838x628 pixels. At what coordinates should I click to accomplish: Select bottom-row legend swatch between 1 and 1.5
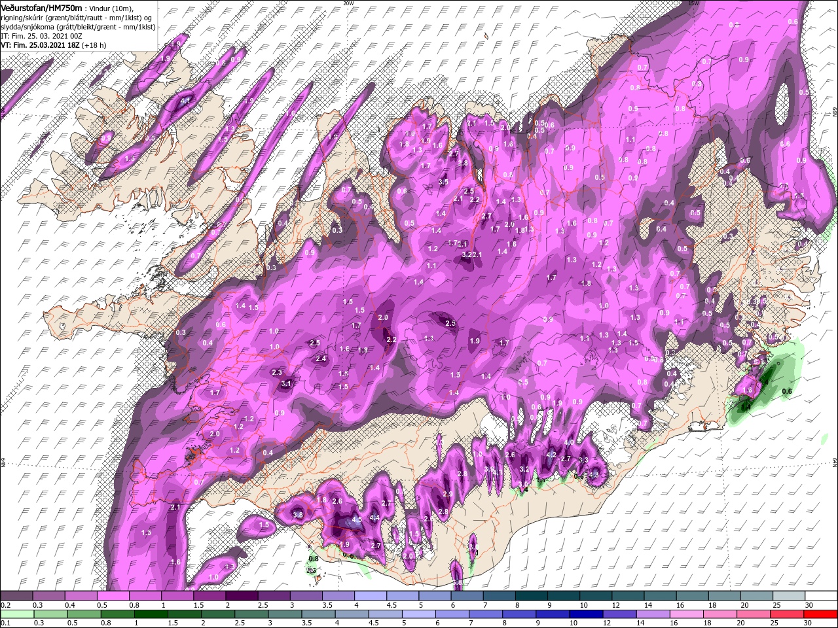[151, 614]
